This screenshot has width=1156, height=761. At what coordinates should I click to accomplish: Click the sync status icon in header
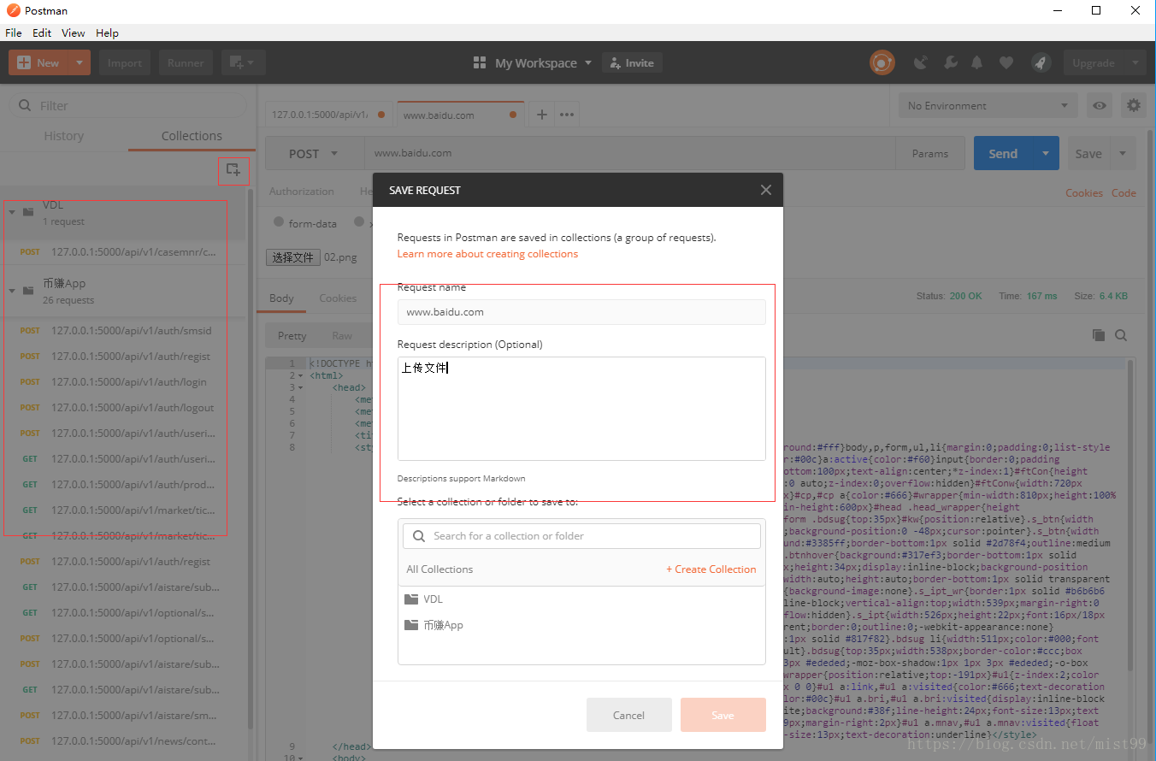tap(882, 62)
